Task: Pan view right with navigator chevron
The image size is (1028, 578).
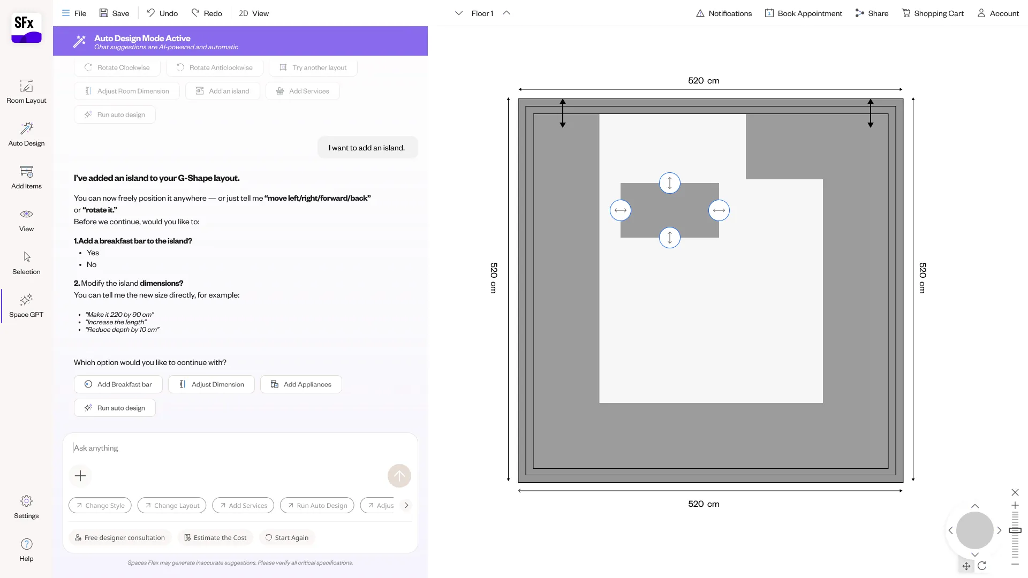Action: 999,530
